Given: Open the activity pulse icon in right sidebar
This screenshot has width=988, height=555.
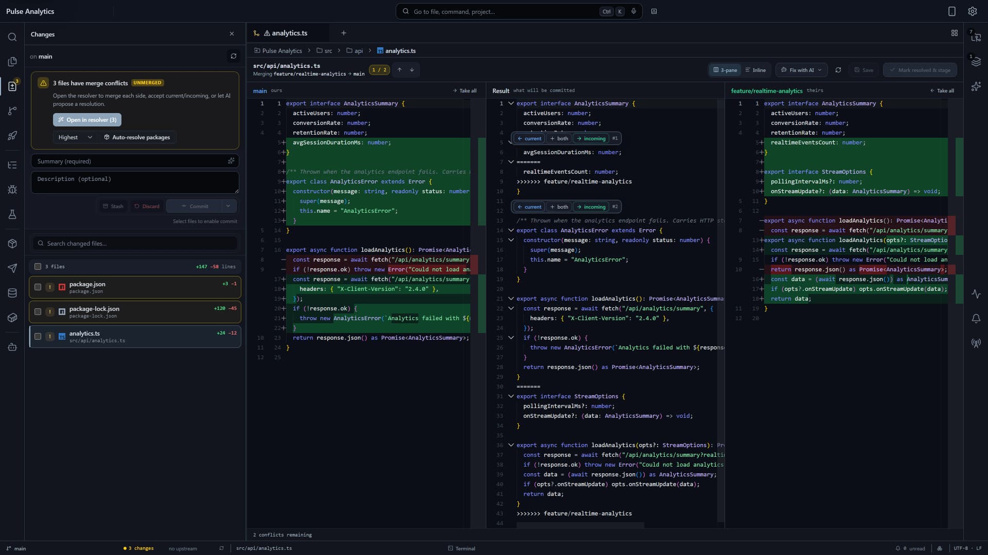Looking at the screenshot, I should [976, 294].
